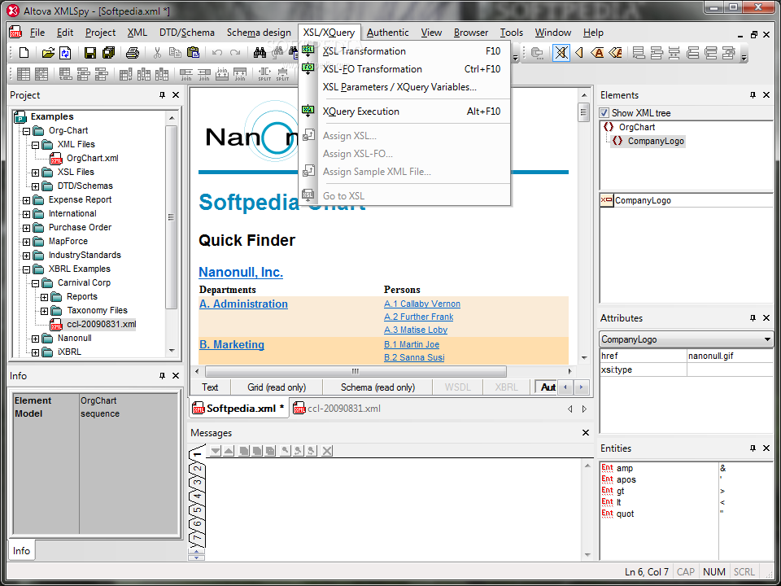The height and width of the screenshot is (586, 781).
Task: Open the DTD/Schema menu
Action: point(187,33)
